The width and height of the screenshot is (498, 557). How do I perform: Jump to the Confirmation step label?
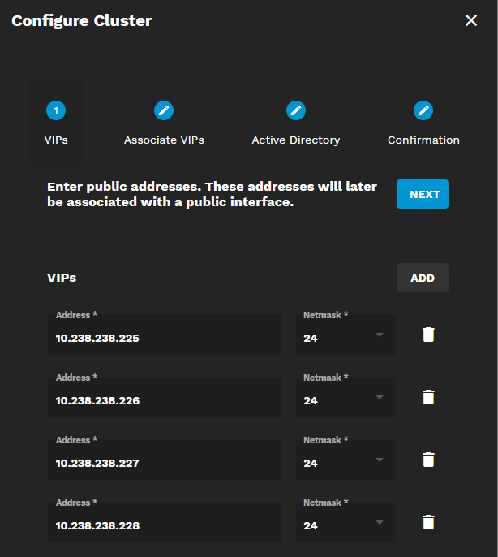tap(423, 140)
